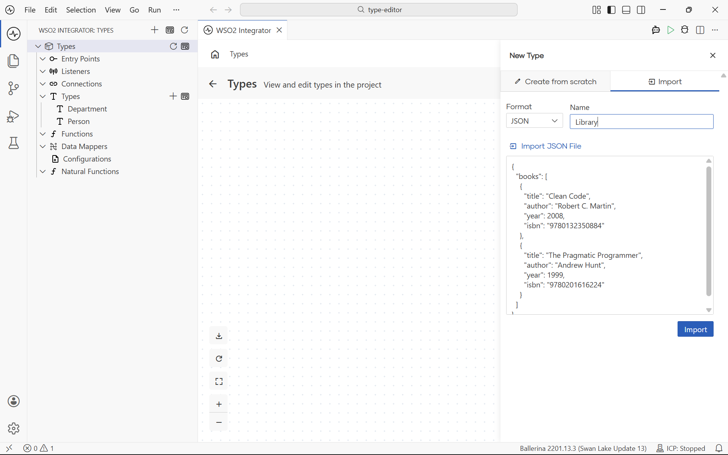Open Run menu
The height and width of the screenshot is (455, 728).
(154, 10)
